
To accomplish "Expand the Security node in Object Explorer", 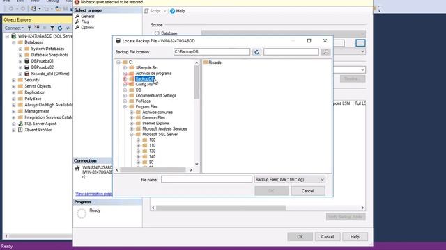I will click(x=14, y=80).
